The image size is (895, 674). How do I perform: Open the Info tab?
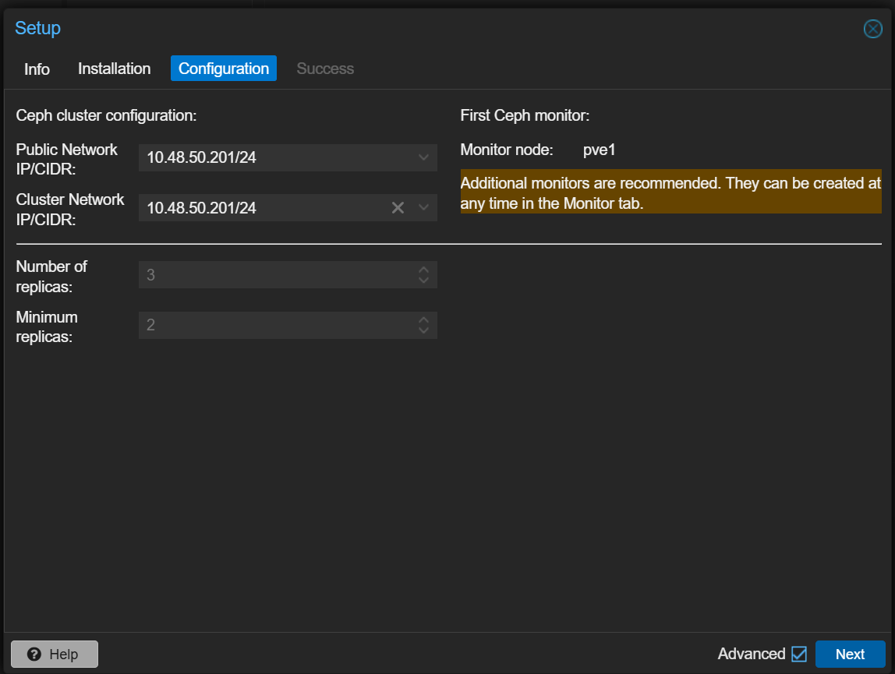pos(37,69)
